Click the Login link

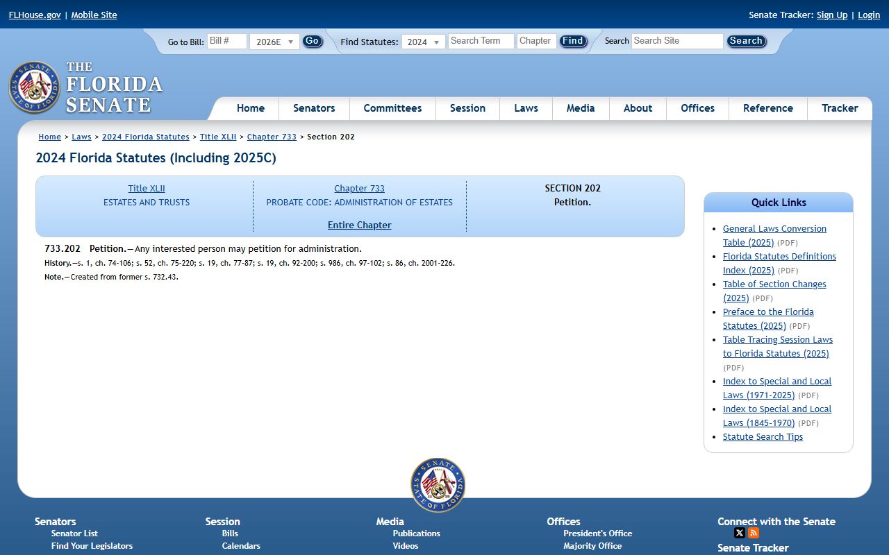869,15
